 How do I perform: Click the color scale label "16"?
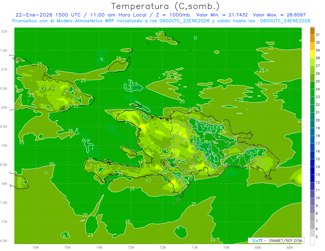point(318,151)
